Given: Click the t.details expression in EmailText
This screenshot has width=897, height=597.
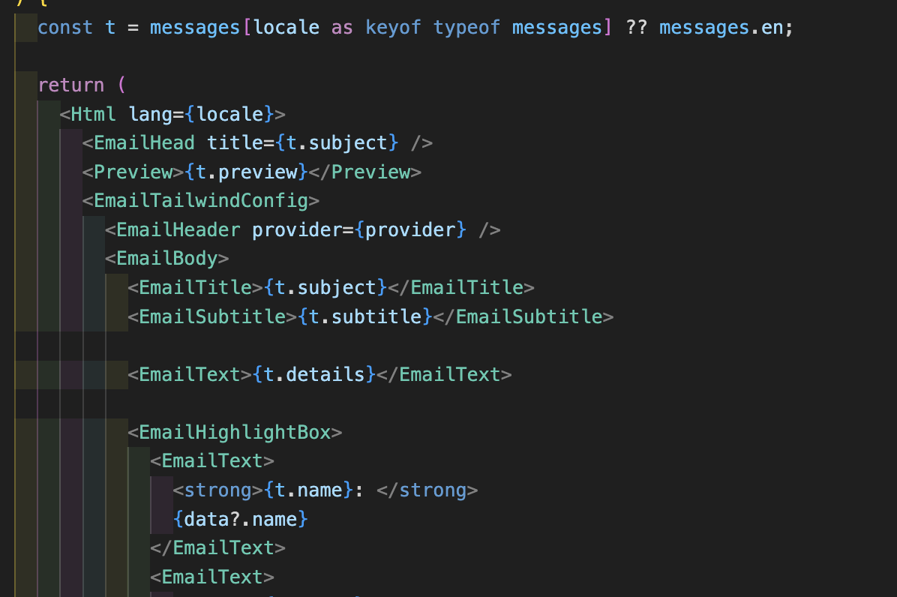Looking at the screenshot, I should pos(314,374).
